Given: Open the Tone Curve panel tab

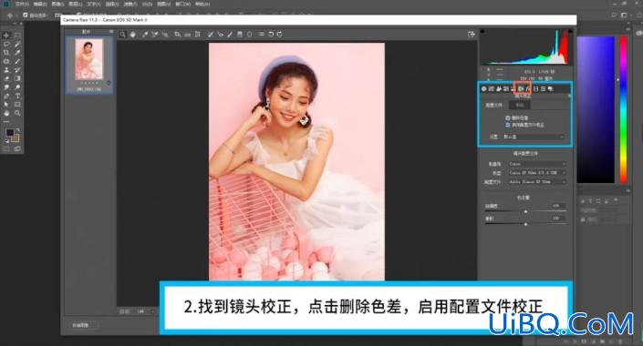Looking at the screenshot, I should click(x=492, y=89).
